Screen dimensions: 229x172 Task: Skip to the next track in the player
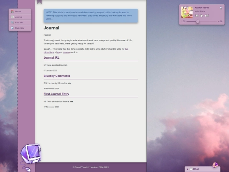207,16
